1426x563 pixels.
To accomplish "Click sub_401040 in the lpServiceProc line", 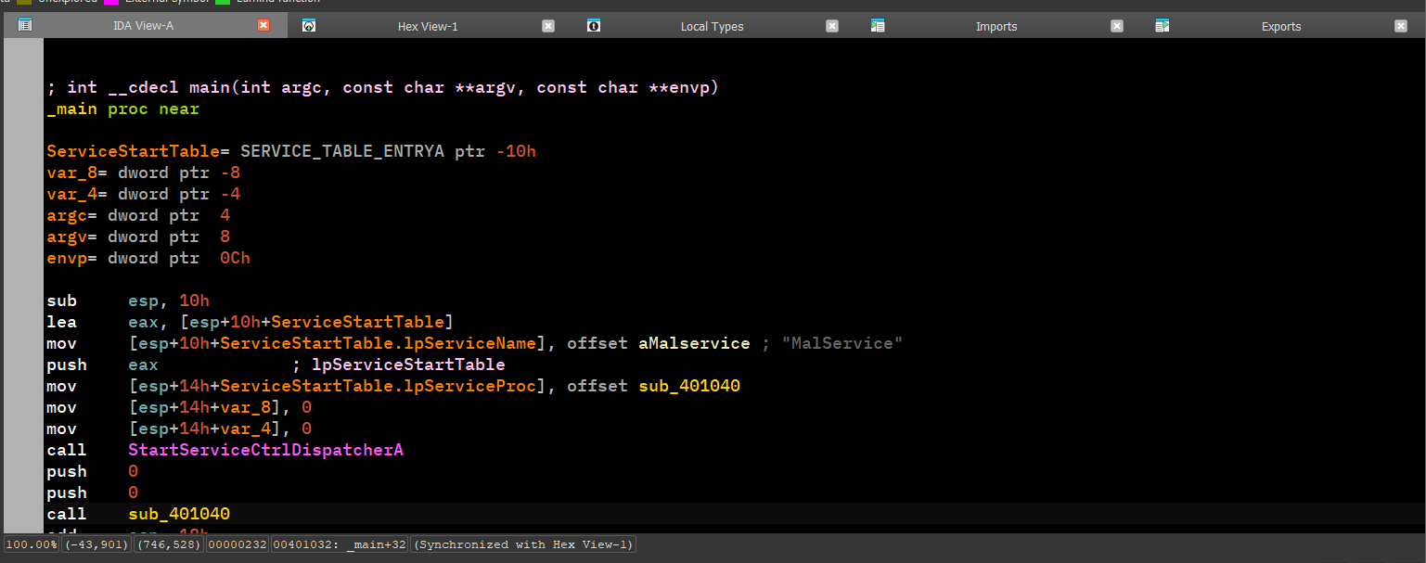I will tap(689, 386).
